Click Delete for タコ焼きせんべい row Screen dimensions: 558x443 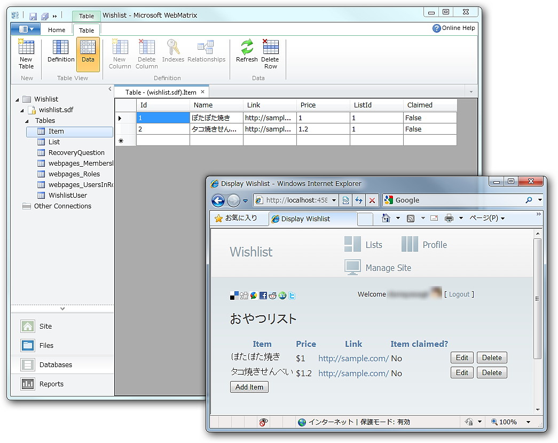(x=492, y=372)
